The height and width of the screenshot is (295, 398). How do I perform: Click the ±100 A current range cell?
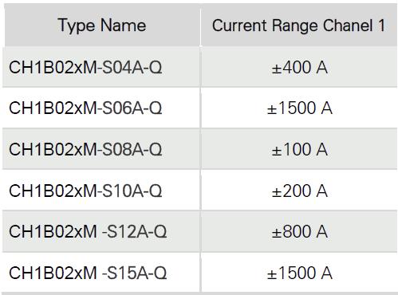pyautogui.click(x=299, y=149)
